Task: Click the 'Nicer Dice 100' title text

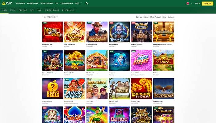Action: coord(47,45)
